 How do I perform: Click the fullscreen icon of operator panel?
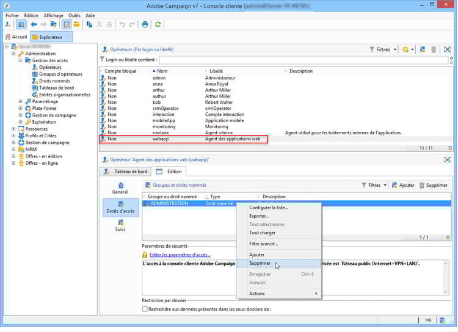point(447,159)
